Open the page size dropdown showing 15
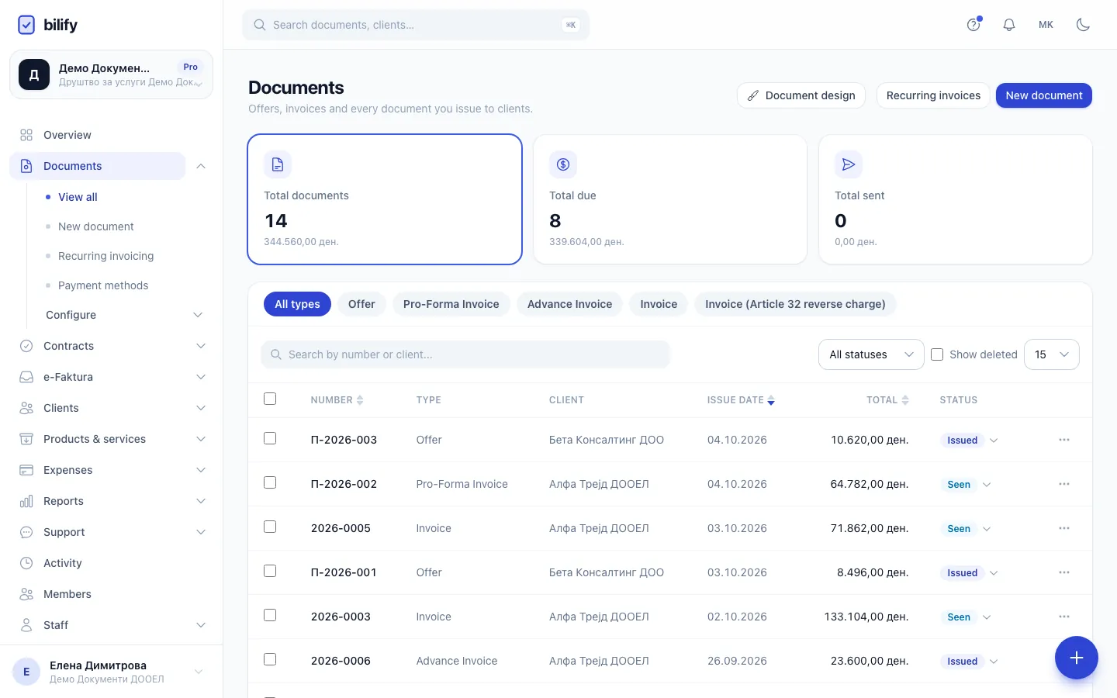 point(1052,354)
